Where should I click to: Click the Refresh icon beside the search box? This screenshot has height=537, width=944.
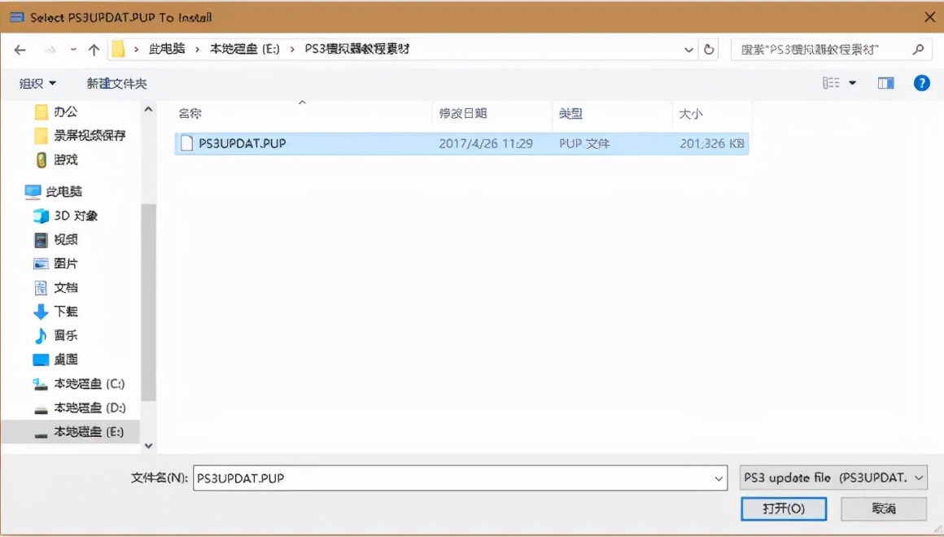708,49
